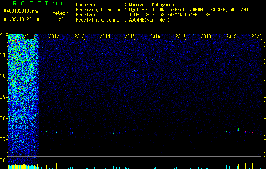
Task: Click the meteor count value 23
Action: pyautogui.click(x=61, y=19)
